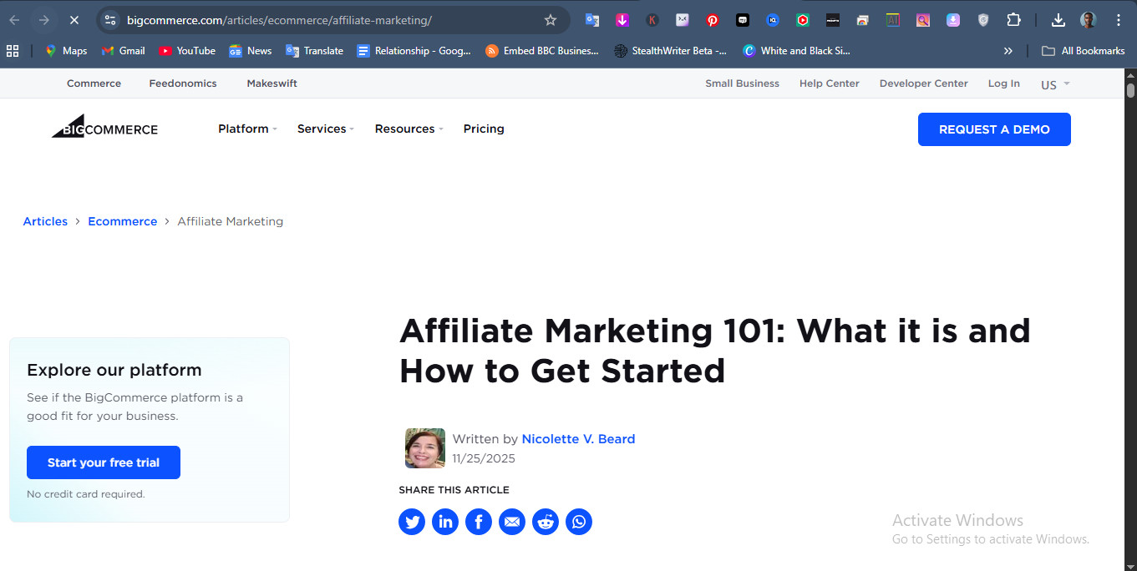The width and height of the screenshot is (1137, 571).
Task: Open Chrome extensions puzzle icon
Action: coord(1013,20)
